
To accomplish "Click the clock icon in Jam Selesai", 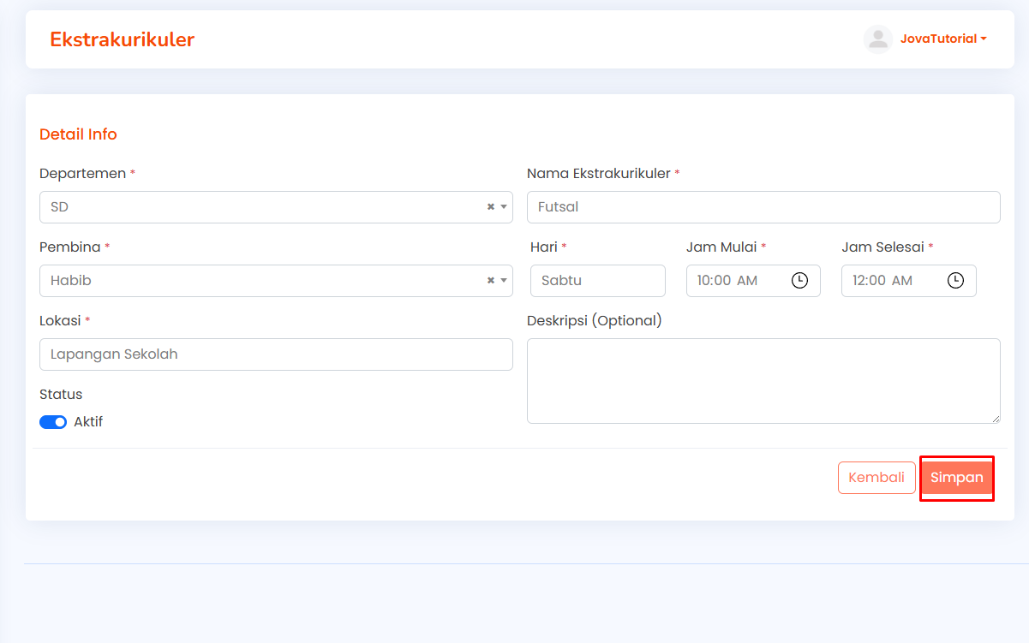I will [955, 281].
